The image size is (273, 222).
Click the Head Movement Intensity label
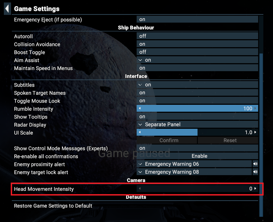[44, 189]
